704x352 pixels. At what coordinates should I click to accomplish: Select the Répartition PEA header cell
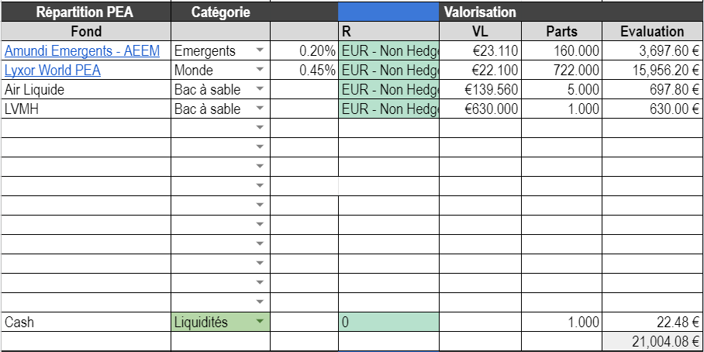(85, 12)
